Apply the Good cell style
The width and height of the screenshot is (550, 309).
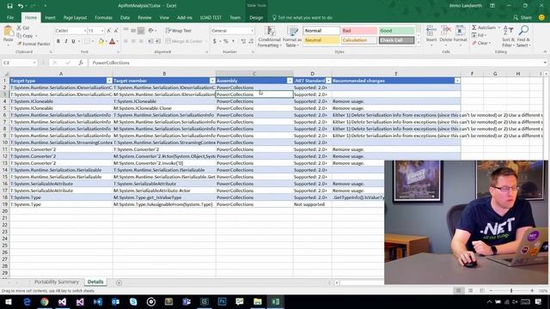click(396, 31)
